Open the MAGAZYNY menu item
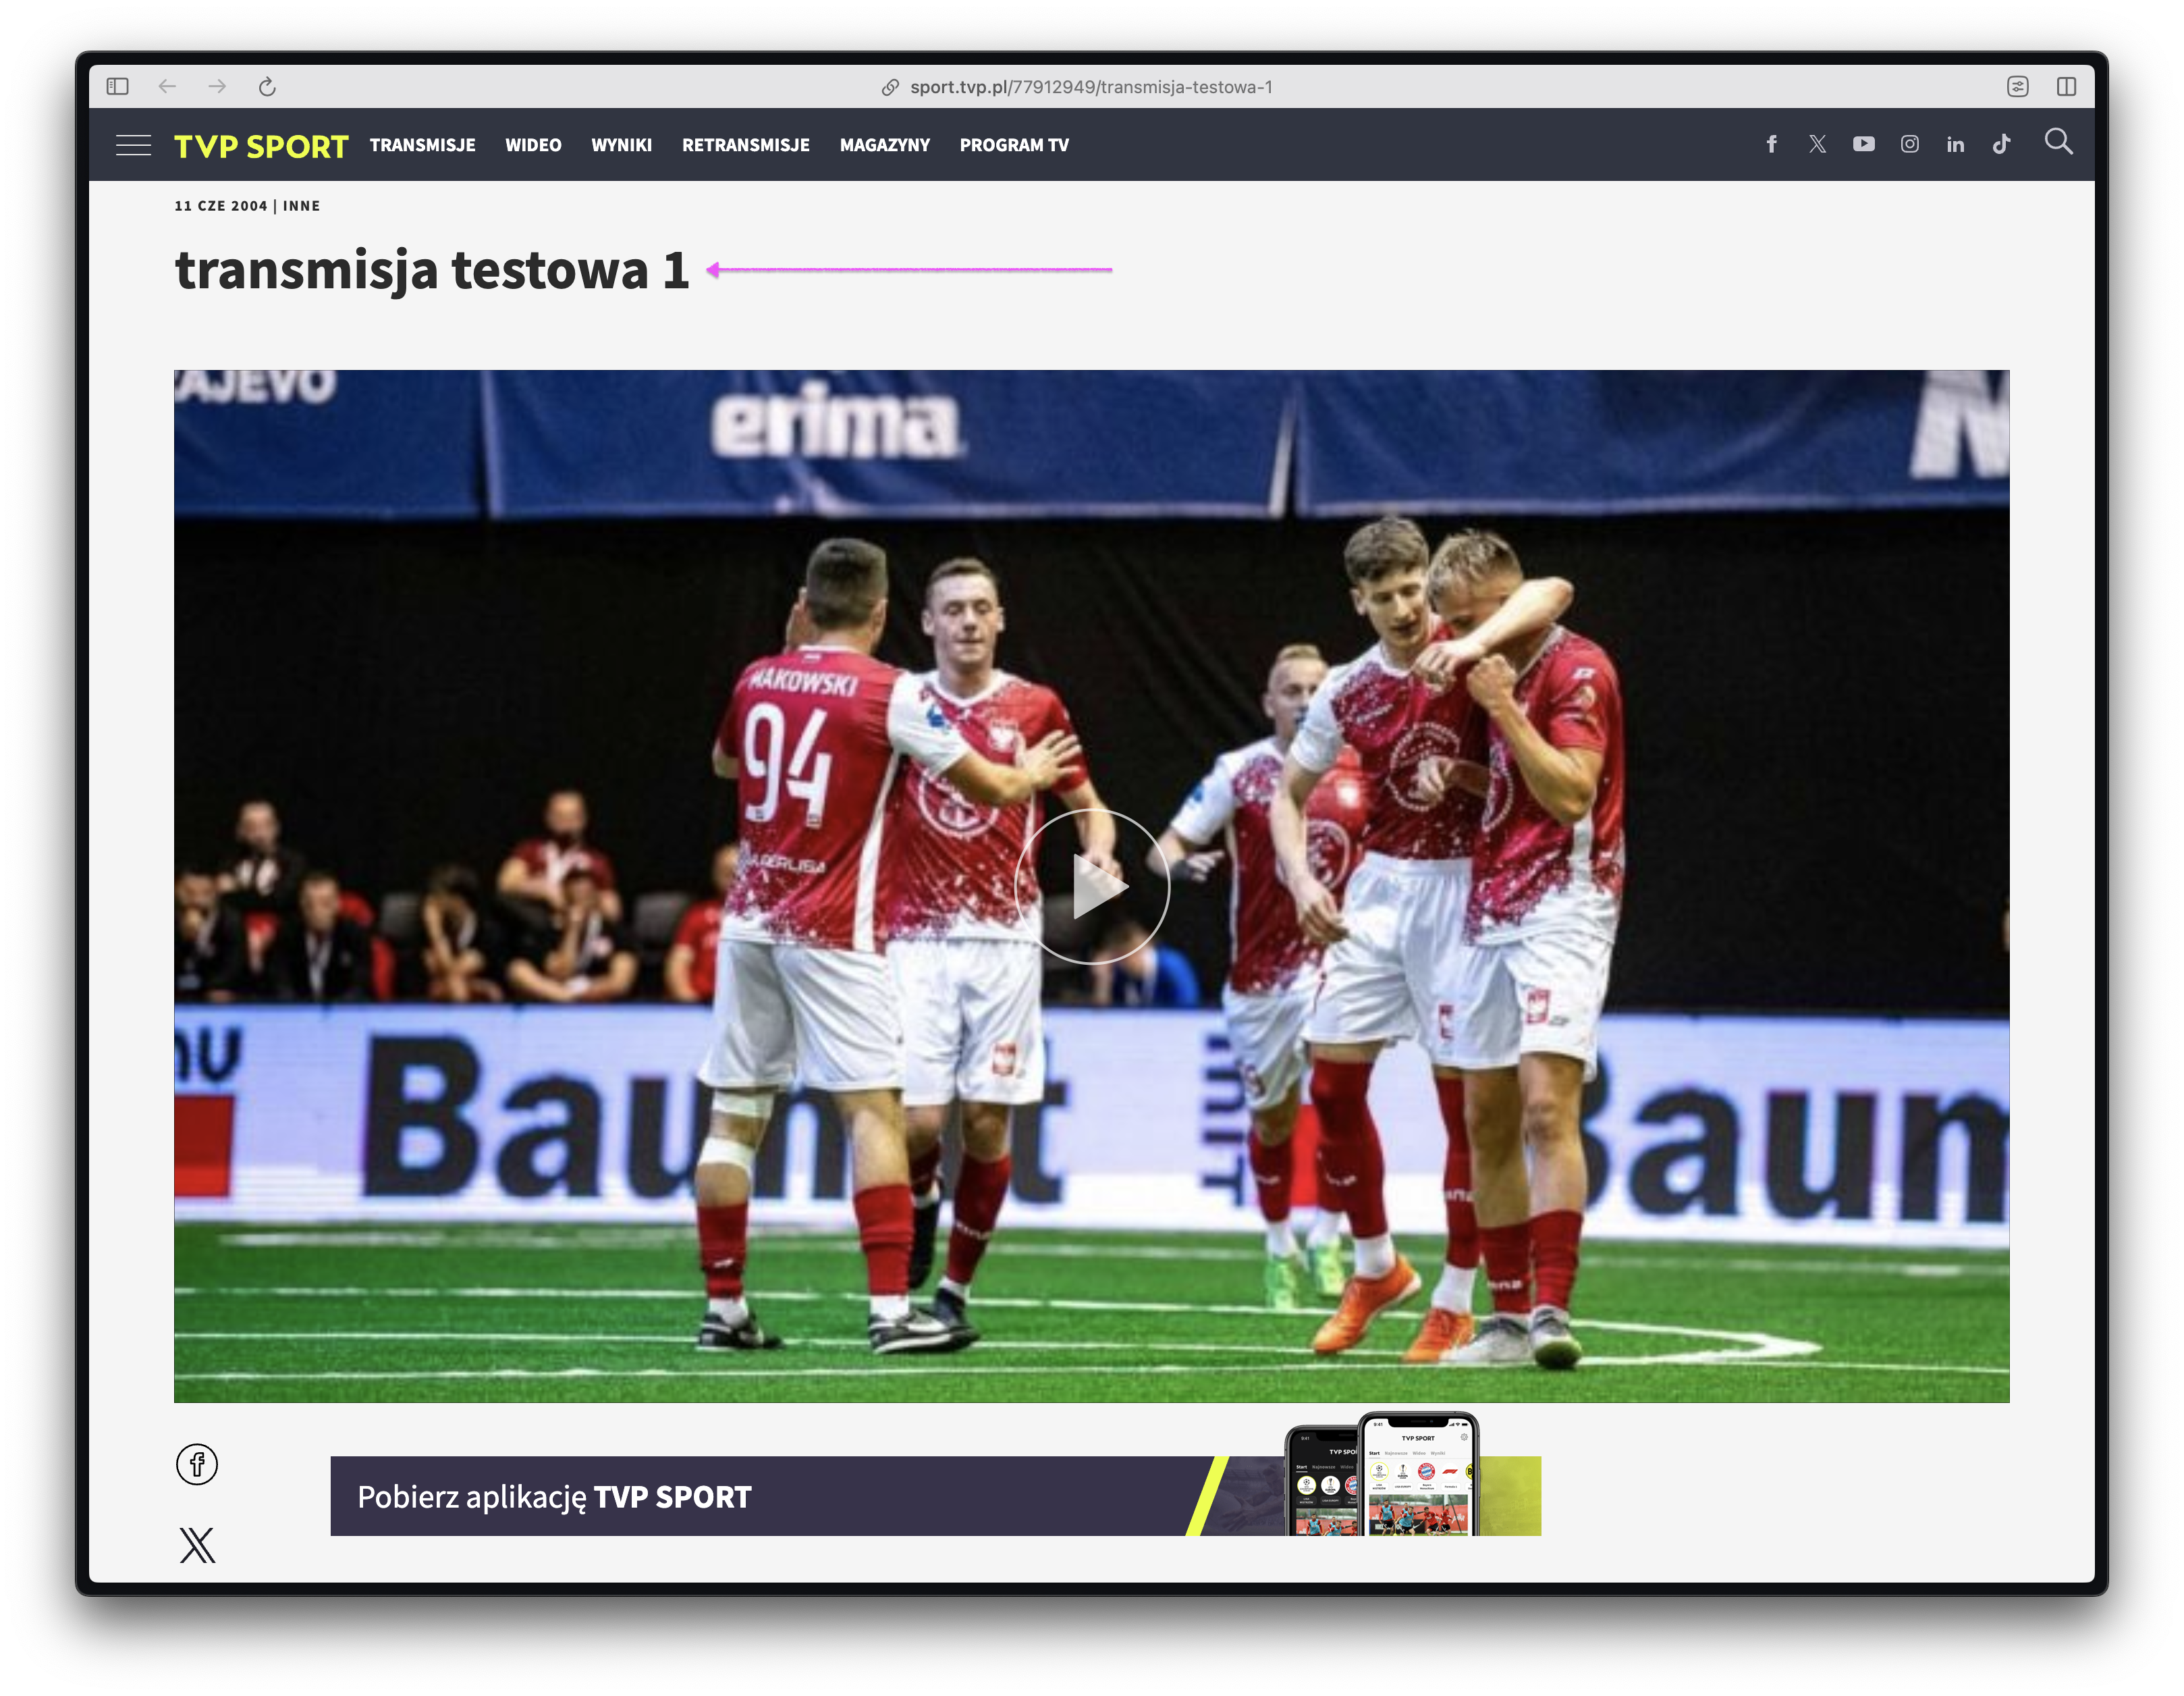This screenshot has height=1696, width=2184. click(885, 145)
